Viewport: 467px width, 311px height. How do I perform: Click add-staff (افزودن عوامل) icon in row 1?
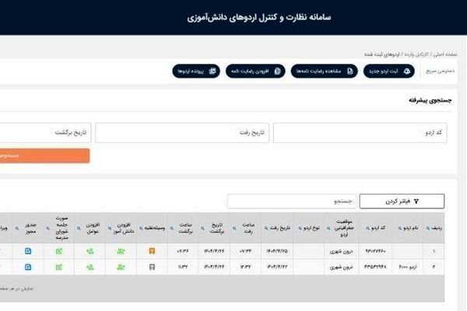(x=90, y=251)
